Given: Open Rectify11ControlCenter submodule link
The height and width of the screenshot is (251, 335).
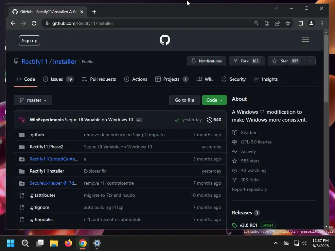Looking at the screenshot, I should tap(54, 159).
